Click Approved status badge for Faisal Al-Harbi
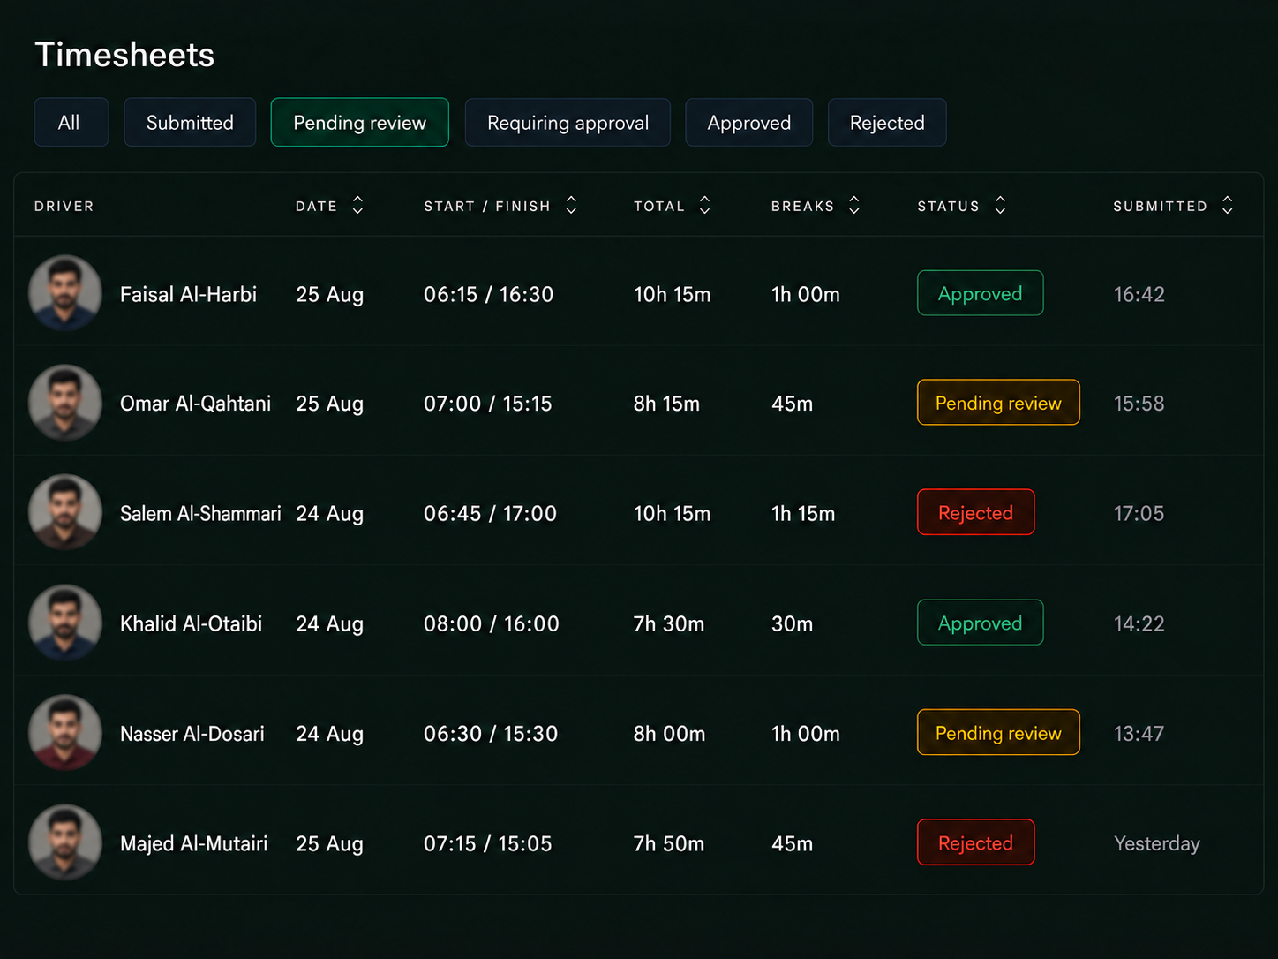The image size is (1278, 959). point(980,293)
